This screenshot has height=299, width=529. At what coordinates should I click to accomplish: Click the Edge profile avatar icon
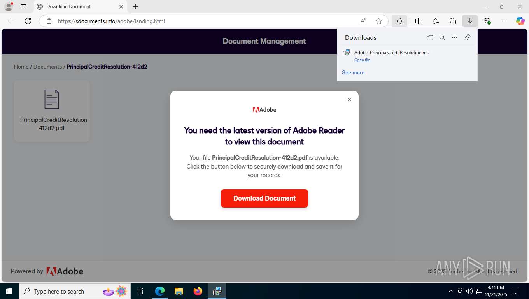pos(8,6)
